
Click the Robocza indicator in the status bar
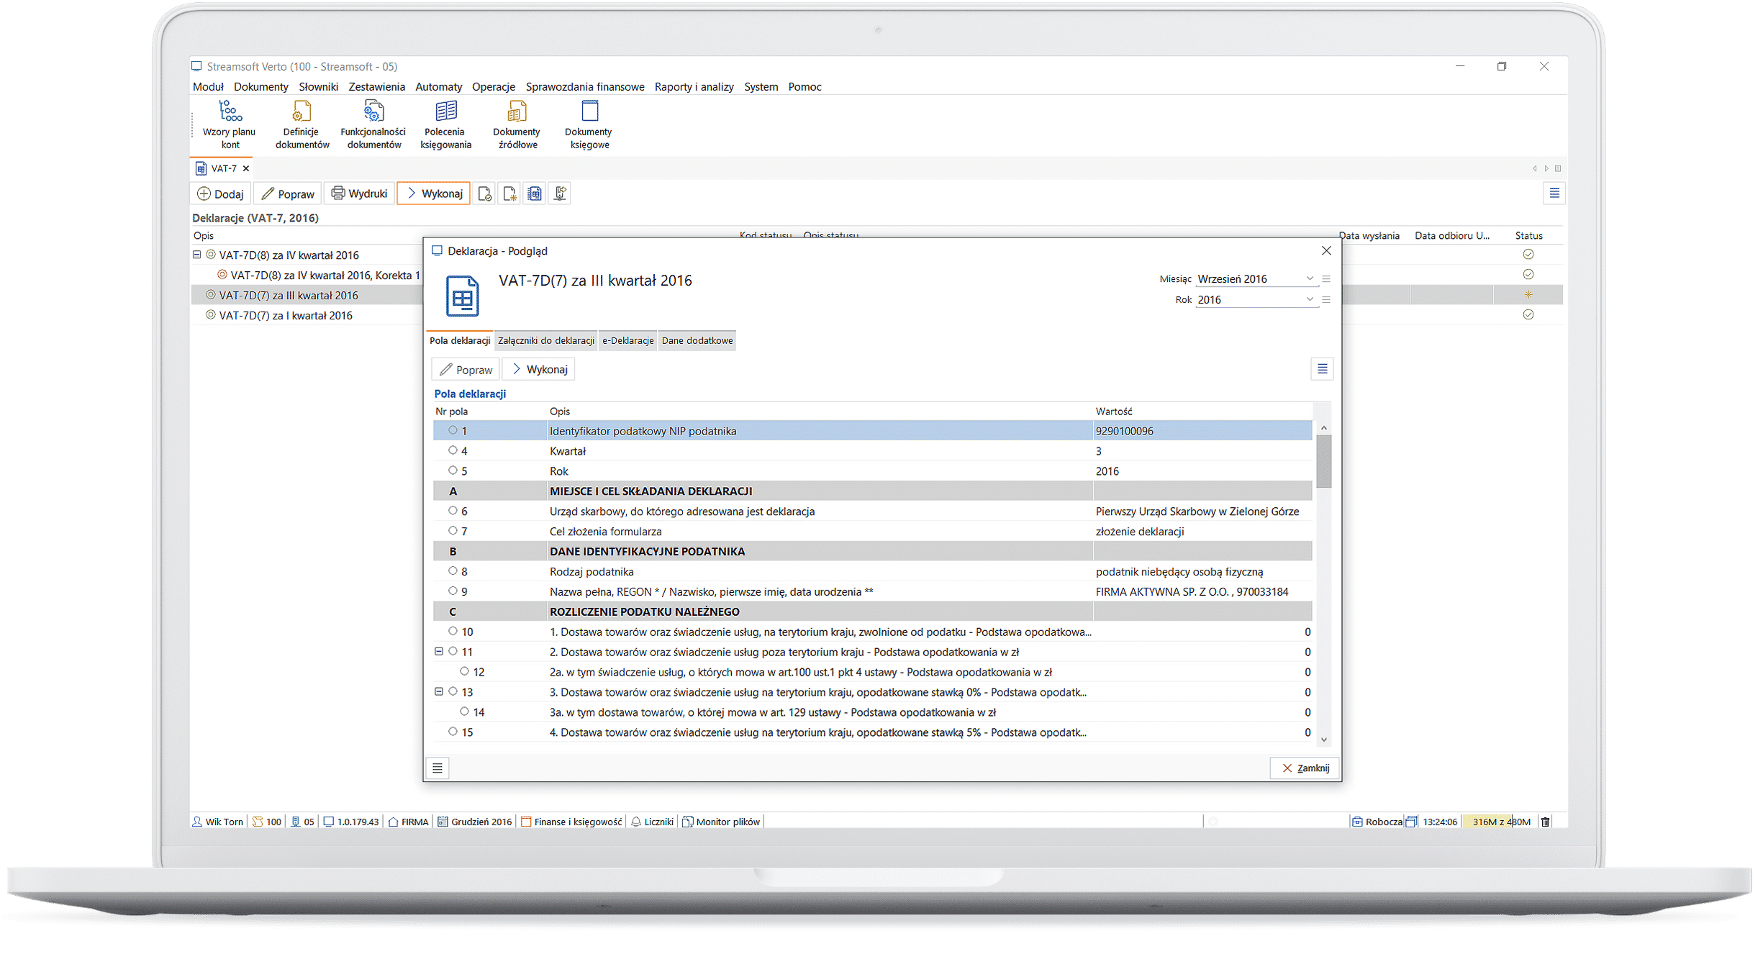point(1376,822)
